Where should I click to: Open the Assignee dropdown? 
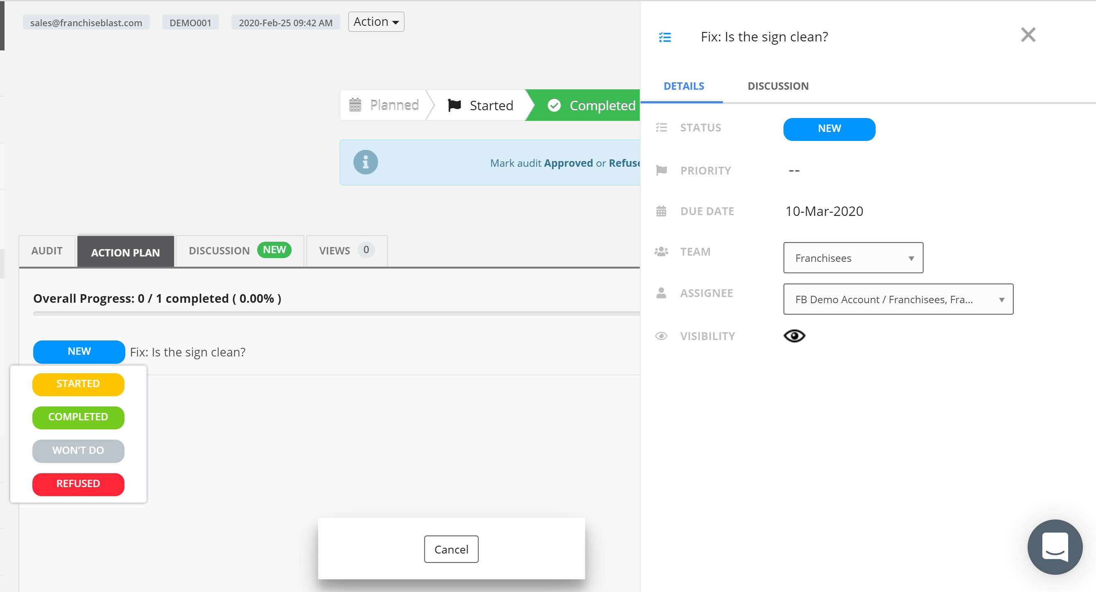[x=898, y=299]
